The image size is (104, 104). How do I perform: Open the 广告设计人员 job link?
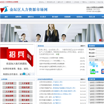pos(58,82)
